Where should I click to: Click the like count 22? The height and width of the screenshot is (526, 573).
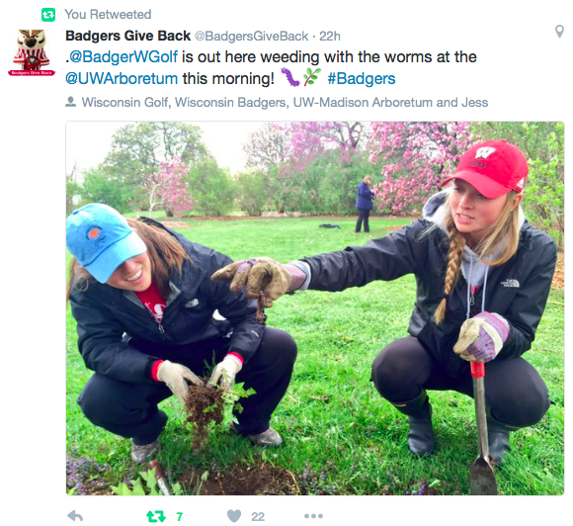(258, 516)
